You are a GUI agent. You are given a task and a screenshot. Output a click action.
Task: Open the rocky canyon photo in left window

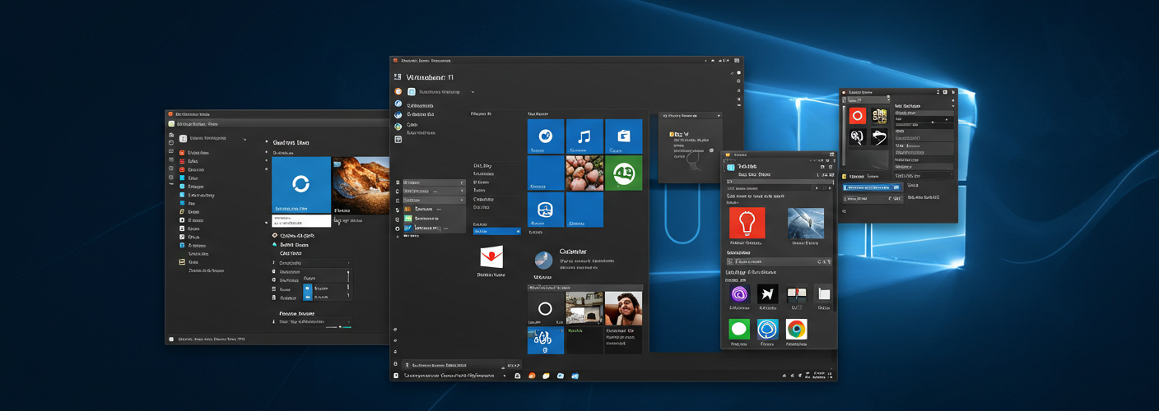[361, 186]
